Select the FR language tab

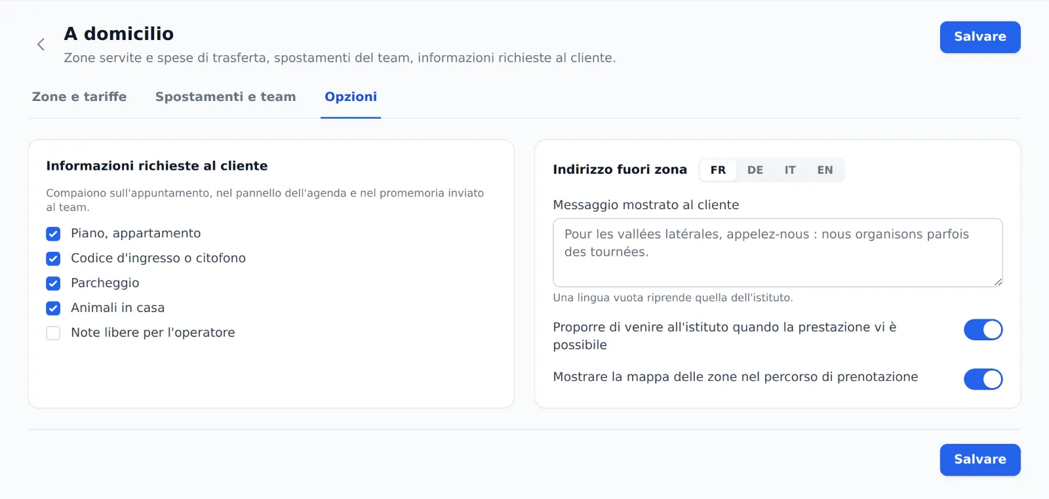[x=718, y=170]
